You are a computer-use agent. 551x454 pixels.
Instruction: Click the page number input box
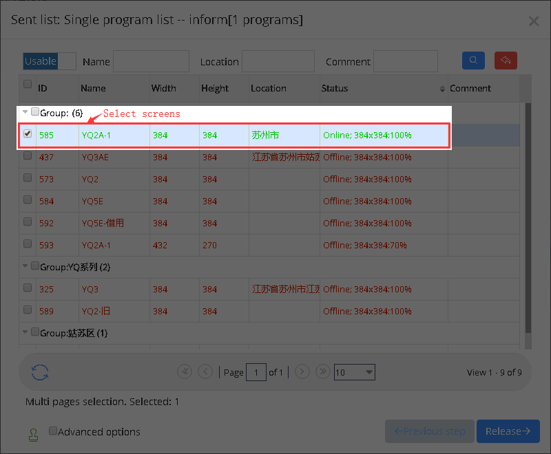(256, 372)
